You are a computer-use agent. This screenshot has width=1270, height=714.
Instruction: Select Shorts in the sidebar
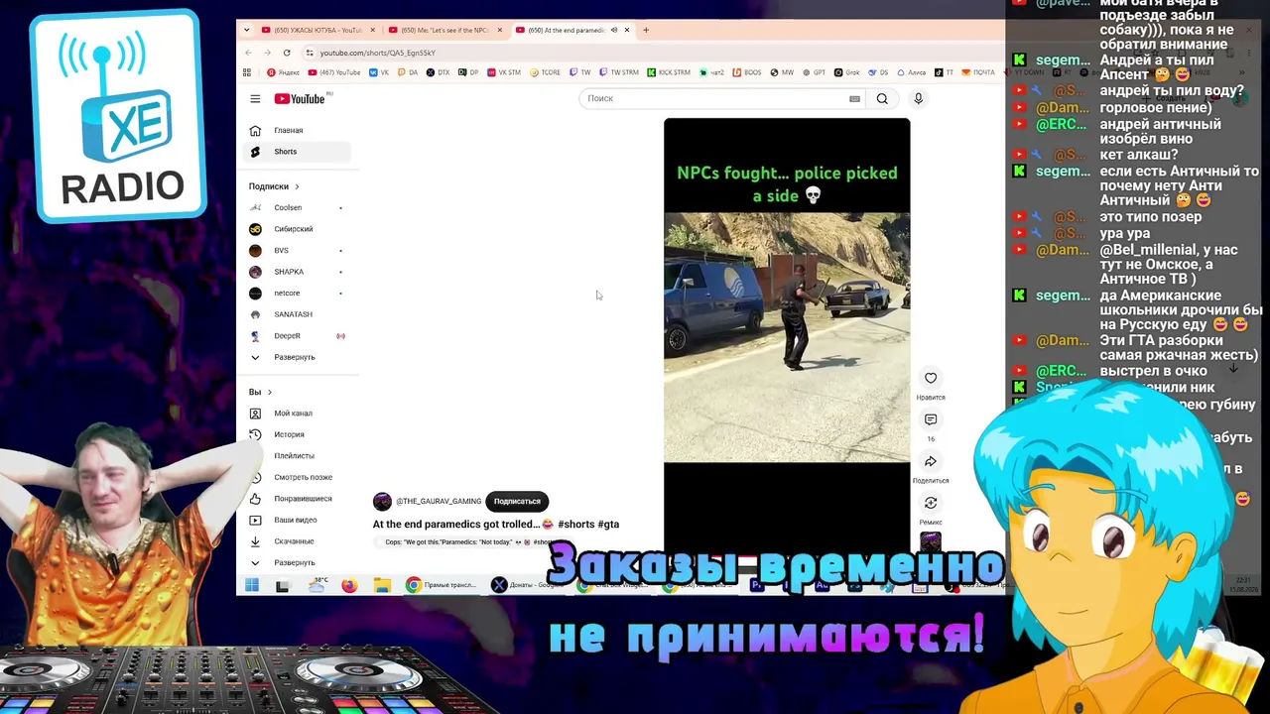(x=299, y=152)
